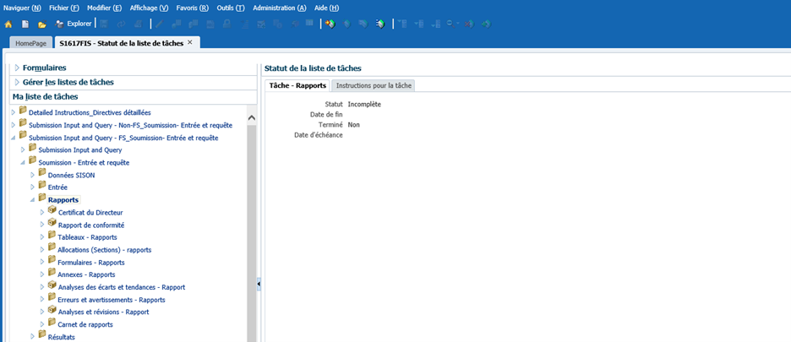Click the grayed-out Save diskette icon
This screenshot has width=791, height=342.
coord(103,24)
